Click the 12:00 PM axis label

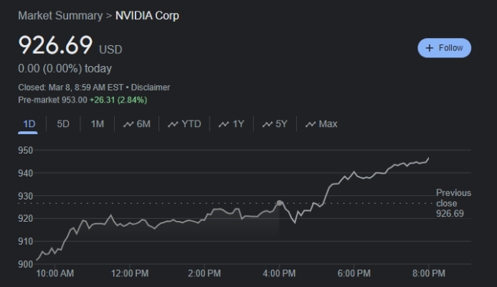130,273
